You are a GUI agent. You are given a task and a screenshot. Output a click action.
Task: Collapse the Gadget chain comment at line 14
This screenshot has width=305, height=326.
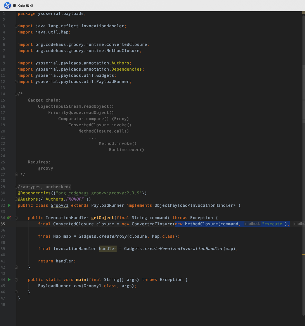16,94
